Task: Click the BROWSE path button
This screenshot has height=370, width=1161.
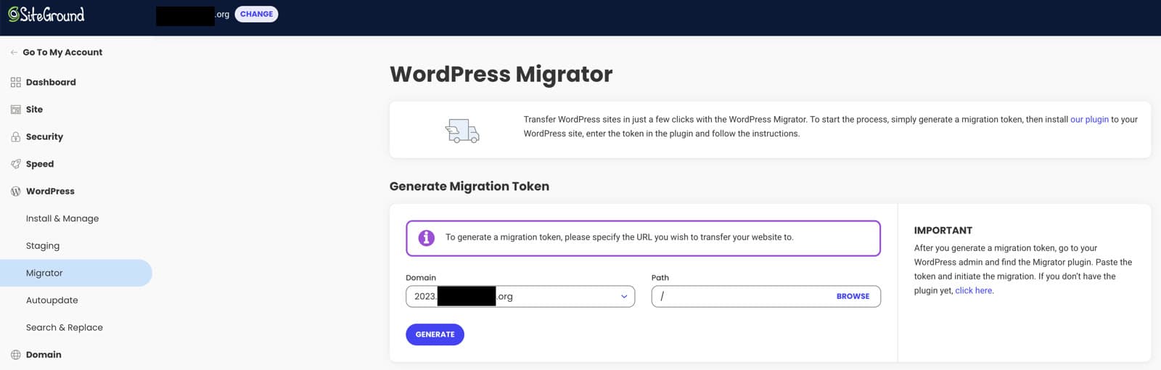Action: click(x=853, y=297)
